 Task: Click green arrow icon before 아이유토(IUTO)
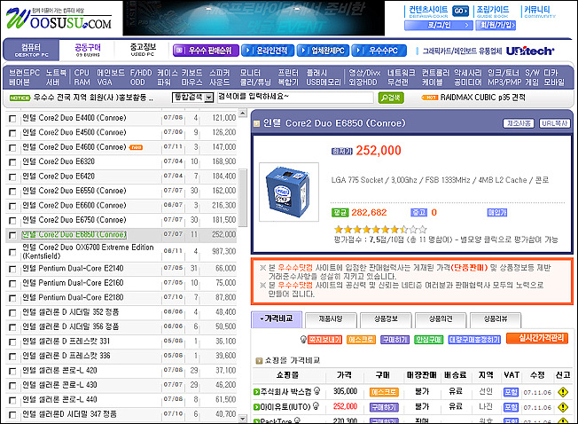pos(256,407)
